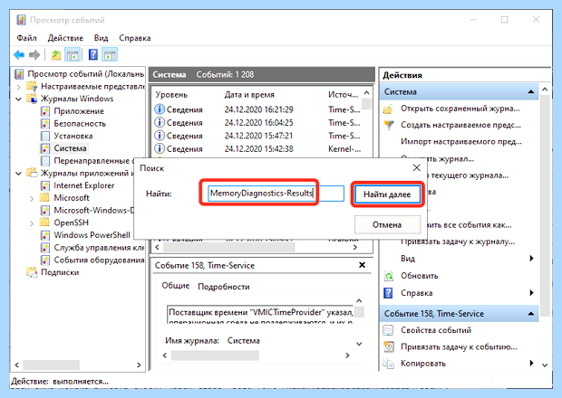Click tree pane horizontal scrollbar
Screen dimensions: 562x398
coord(52,365)
